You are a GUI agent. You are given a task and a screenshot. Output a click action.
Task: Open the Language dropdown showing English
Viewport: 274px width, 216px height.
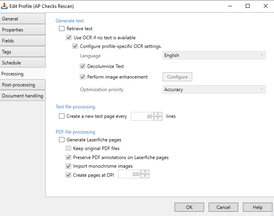214,55
